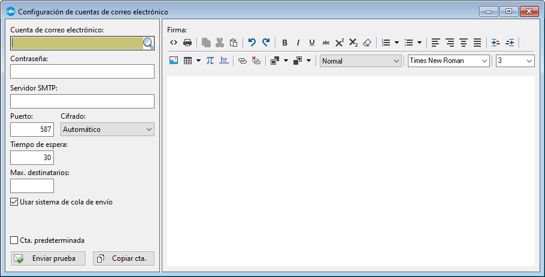Viewport: 545px width, 277px height.
Task: Insert a table icon
Action: [x=187, y=61]
